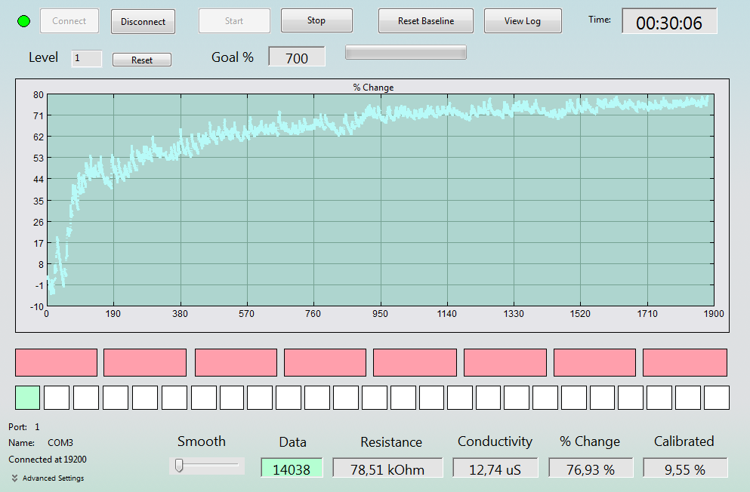750x492 pixels.
Task: Reset the Level counter
Action: pos(142,60)
